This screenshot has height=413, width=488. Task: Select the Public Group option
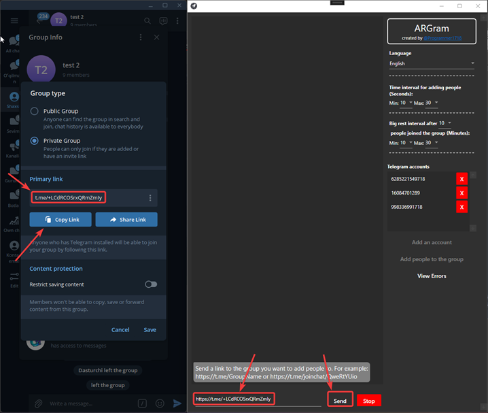click(35, 111)
